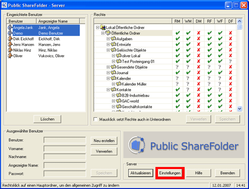The height and width of the screenshot is (189, 249).
Task: Click the Public ShareFolder title bar icon
Action: click(x=4, y=5)
